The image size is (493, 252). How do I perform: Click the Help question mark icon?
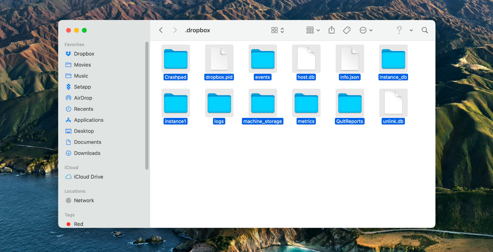[399, 30]
